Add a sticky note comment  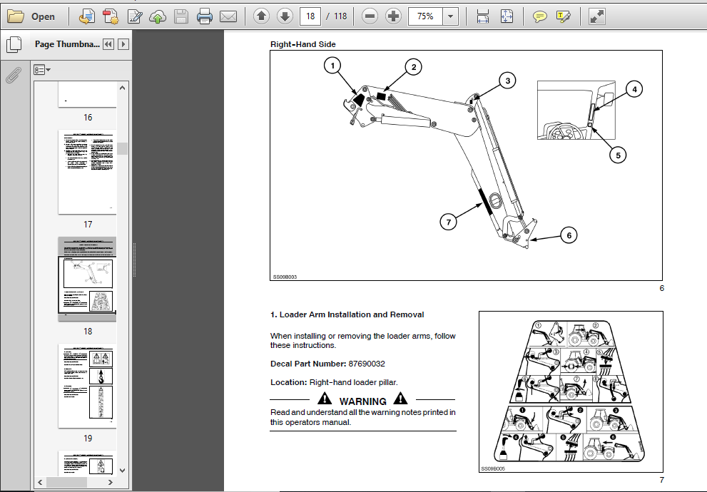click(540, 16)
